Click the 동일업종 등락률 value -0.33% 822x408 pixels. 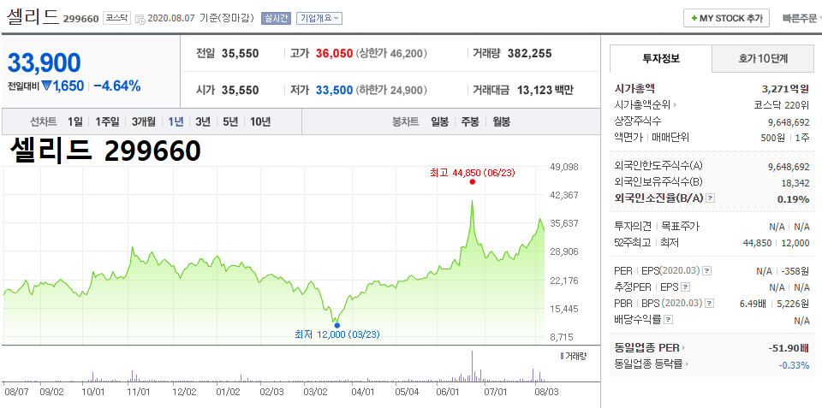pos(794,364)
